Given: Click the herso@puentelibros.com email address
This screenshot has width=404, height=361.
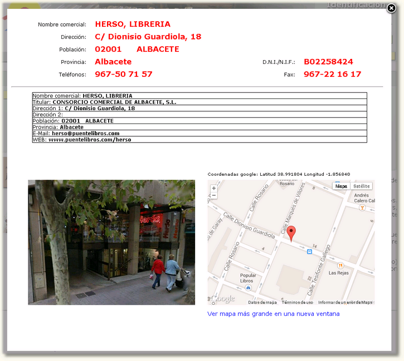Looking at the screenshot, I should click(x=85, y=133).
